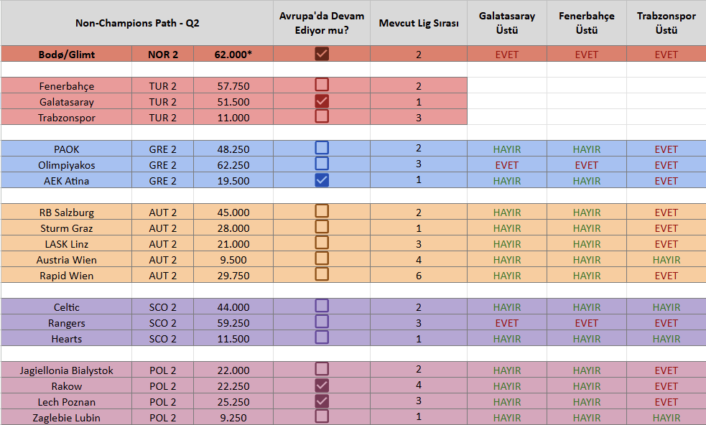
Task: Tick the LASK Linz checkbox
Action: (322, 243)
